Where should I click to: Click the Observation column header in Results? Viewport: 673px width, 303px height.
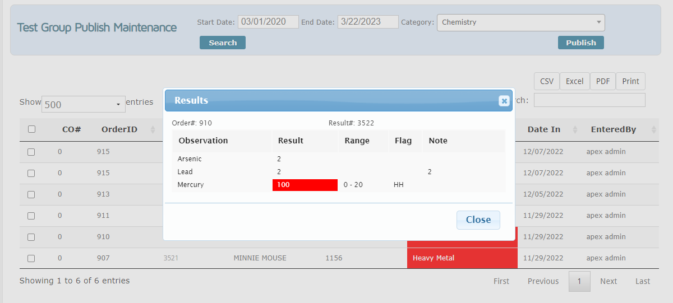(x=203, y=141)
